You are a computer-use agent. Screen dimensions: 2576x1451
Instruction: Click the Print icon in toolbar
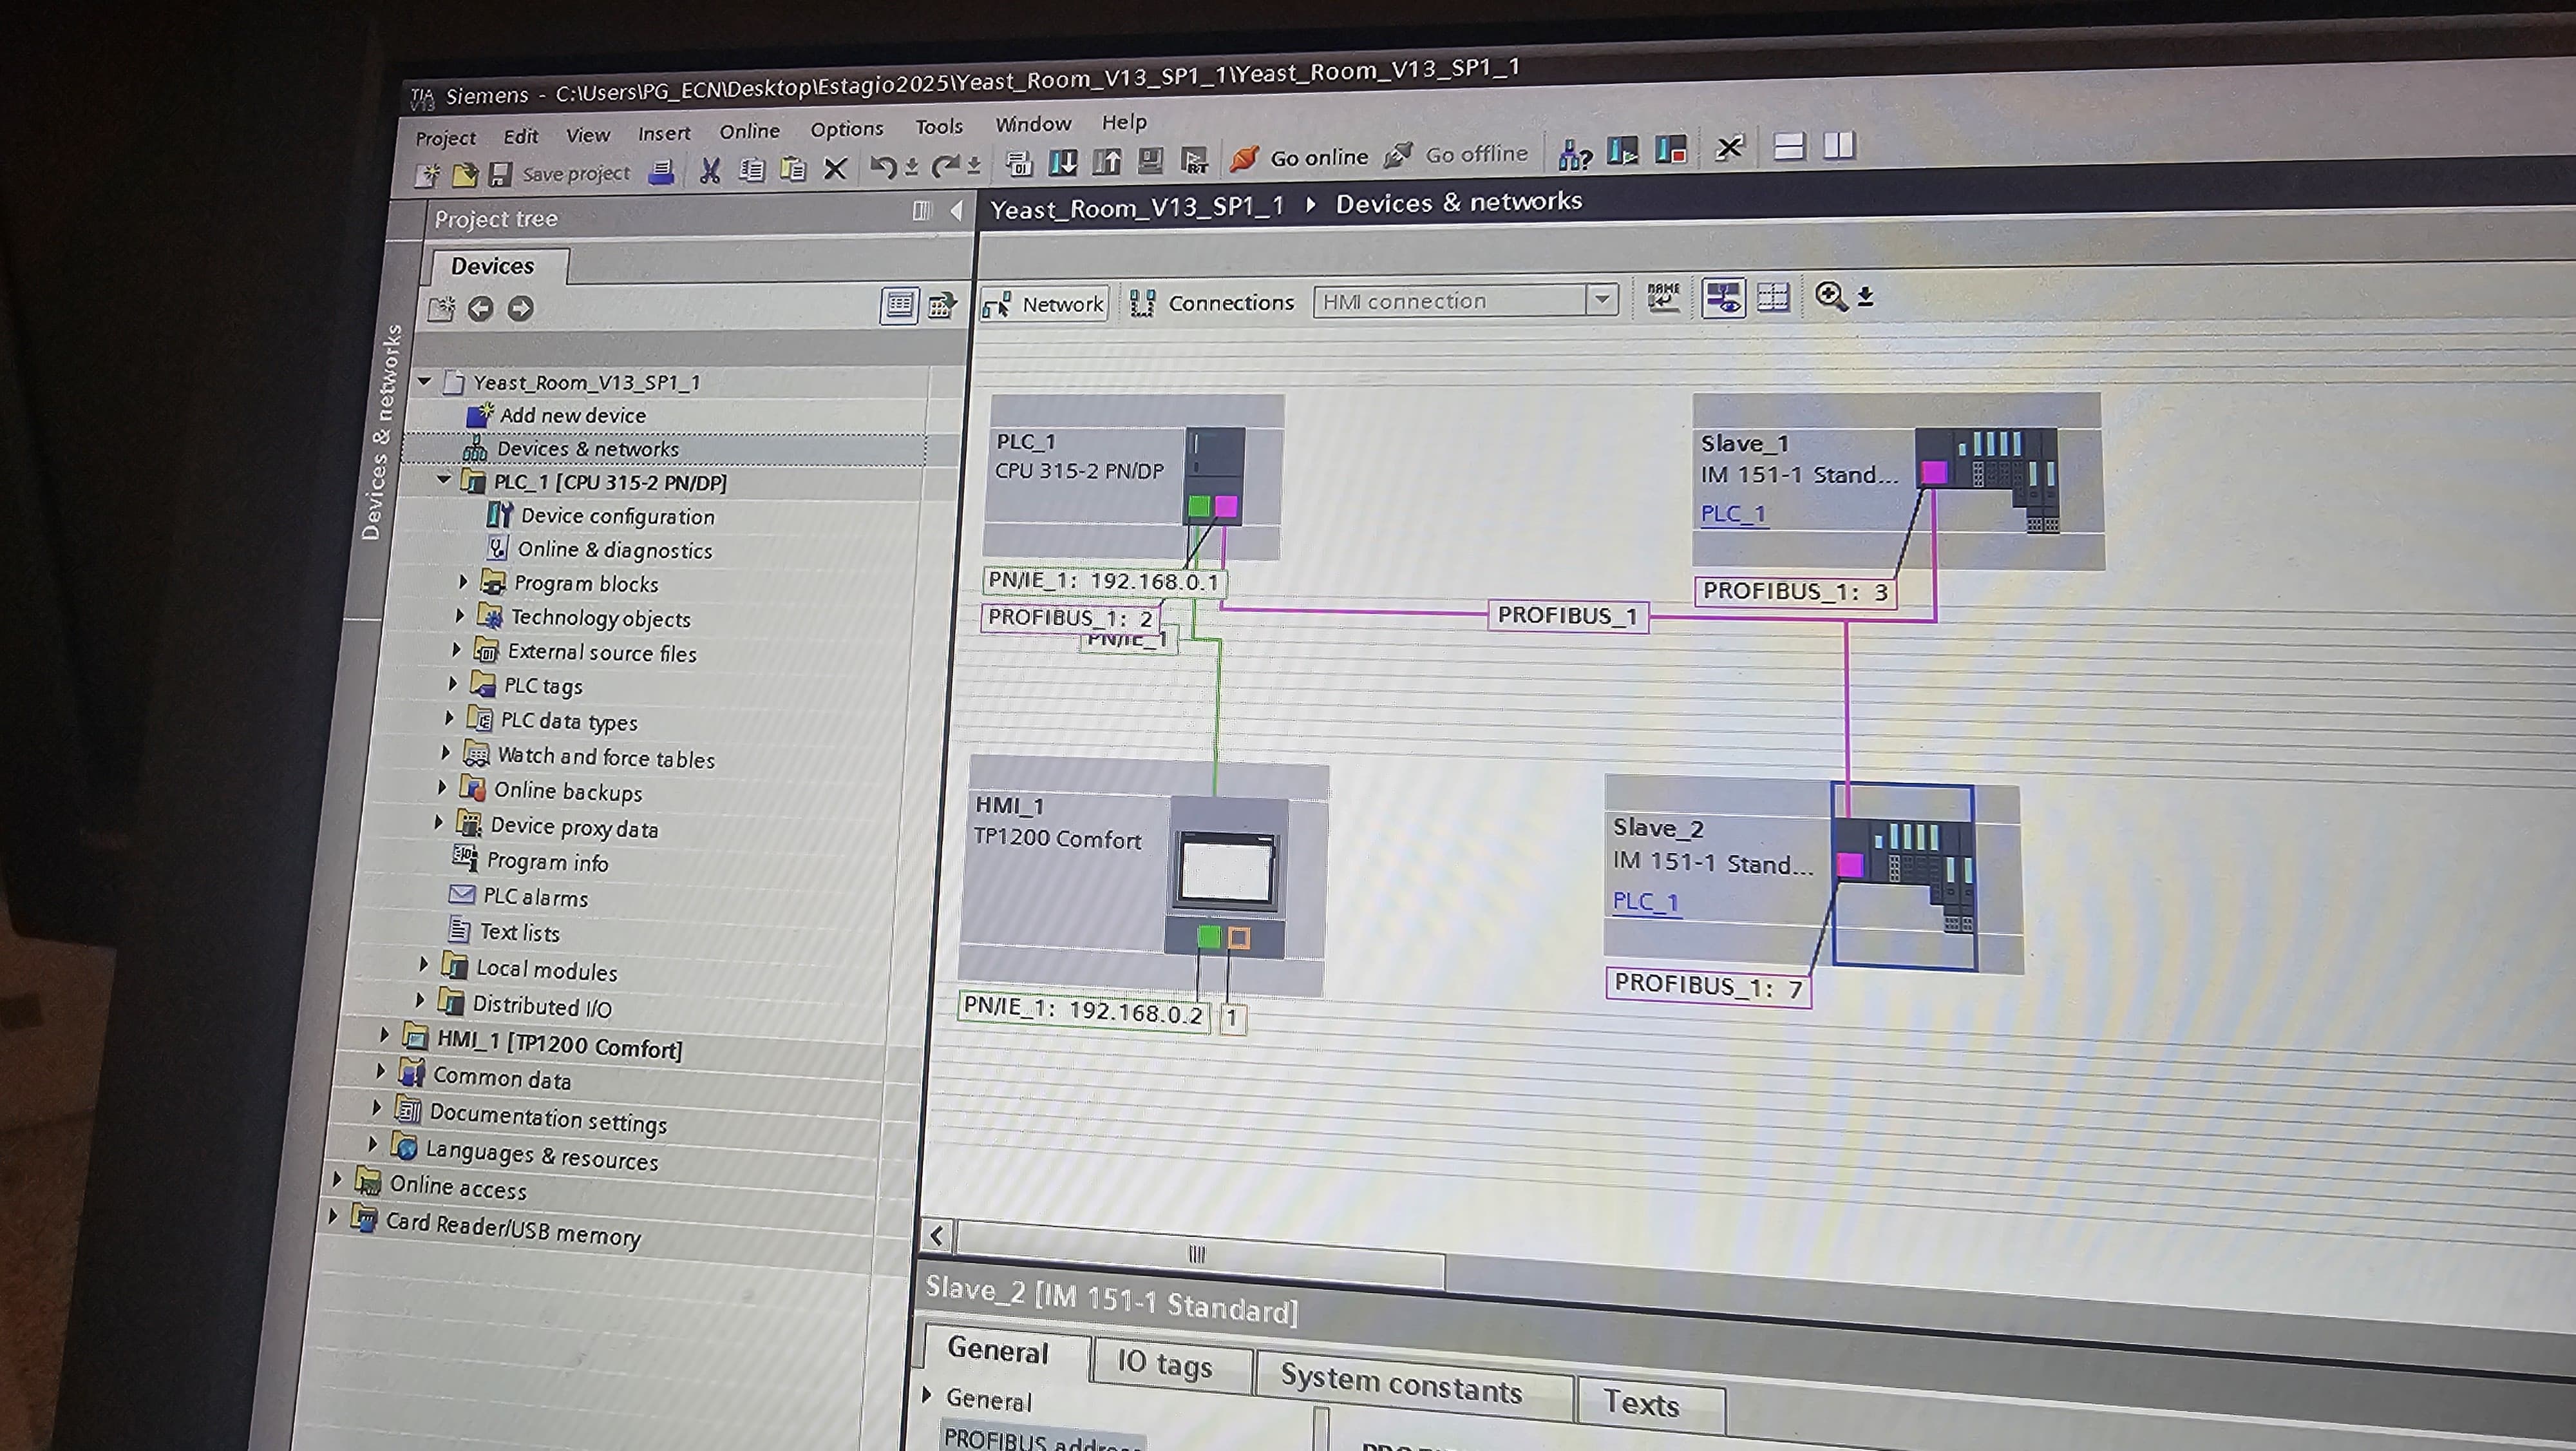coord(661,173)
